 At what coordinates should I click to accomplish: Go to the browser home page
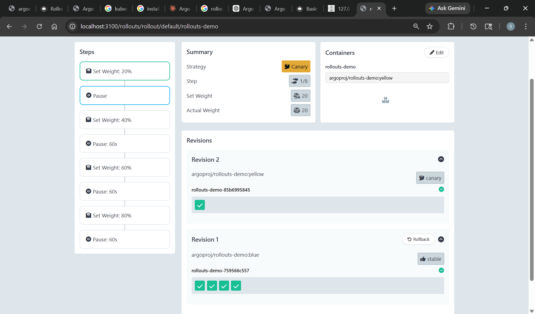point(54,26)
